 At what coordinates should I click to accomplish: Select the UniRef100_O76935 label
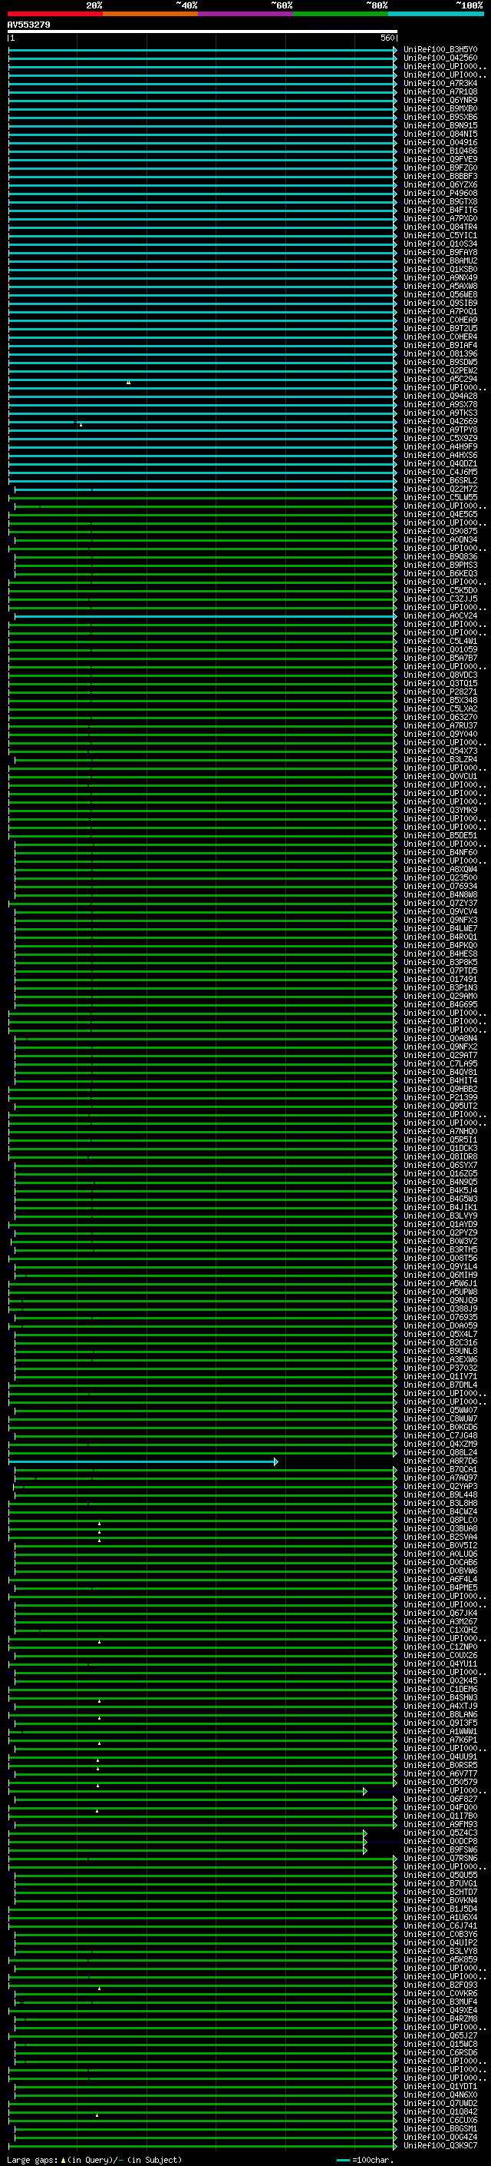click(x=440, y=1317)
